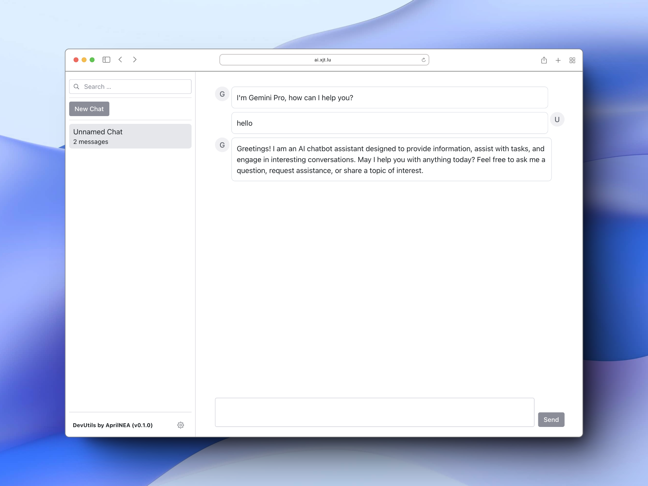Click the back navigation arrow
648x486 pixels.
[121, 60]
